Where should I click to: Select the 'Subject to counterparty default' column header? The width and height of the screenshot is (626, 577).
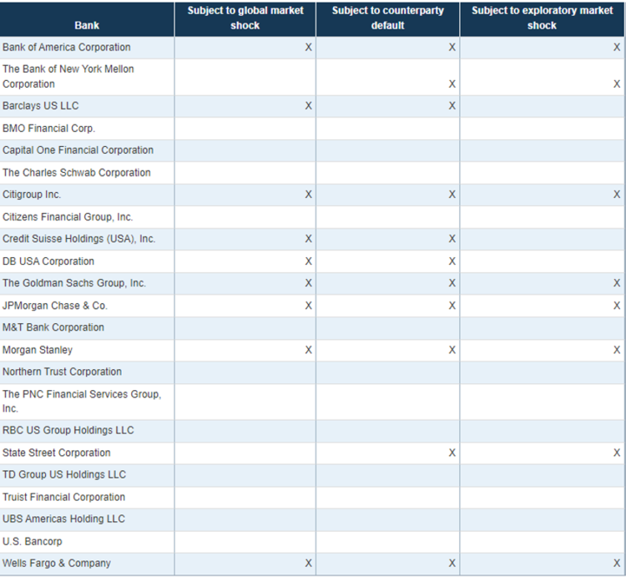pyautogui.click(x=387, y=18)
